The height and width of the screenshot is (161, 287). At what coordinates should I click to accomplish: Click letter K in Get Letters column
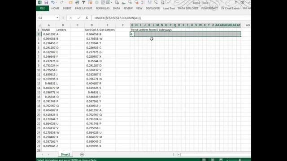click(x=107, y=146)
